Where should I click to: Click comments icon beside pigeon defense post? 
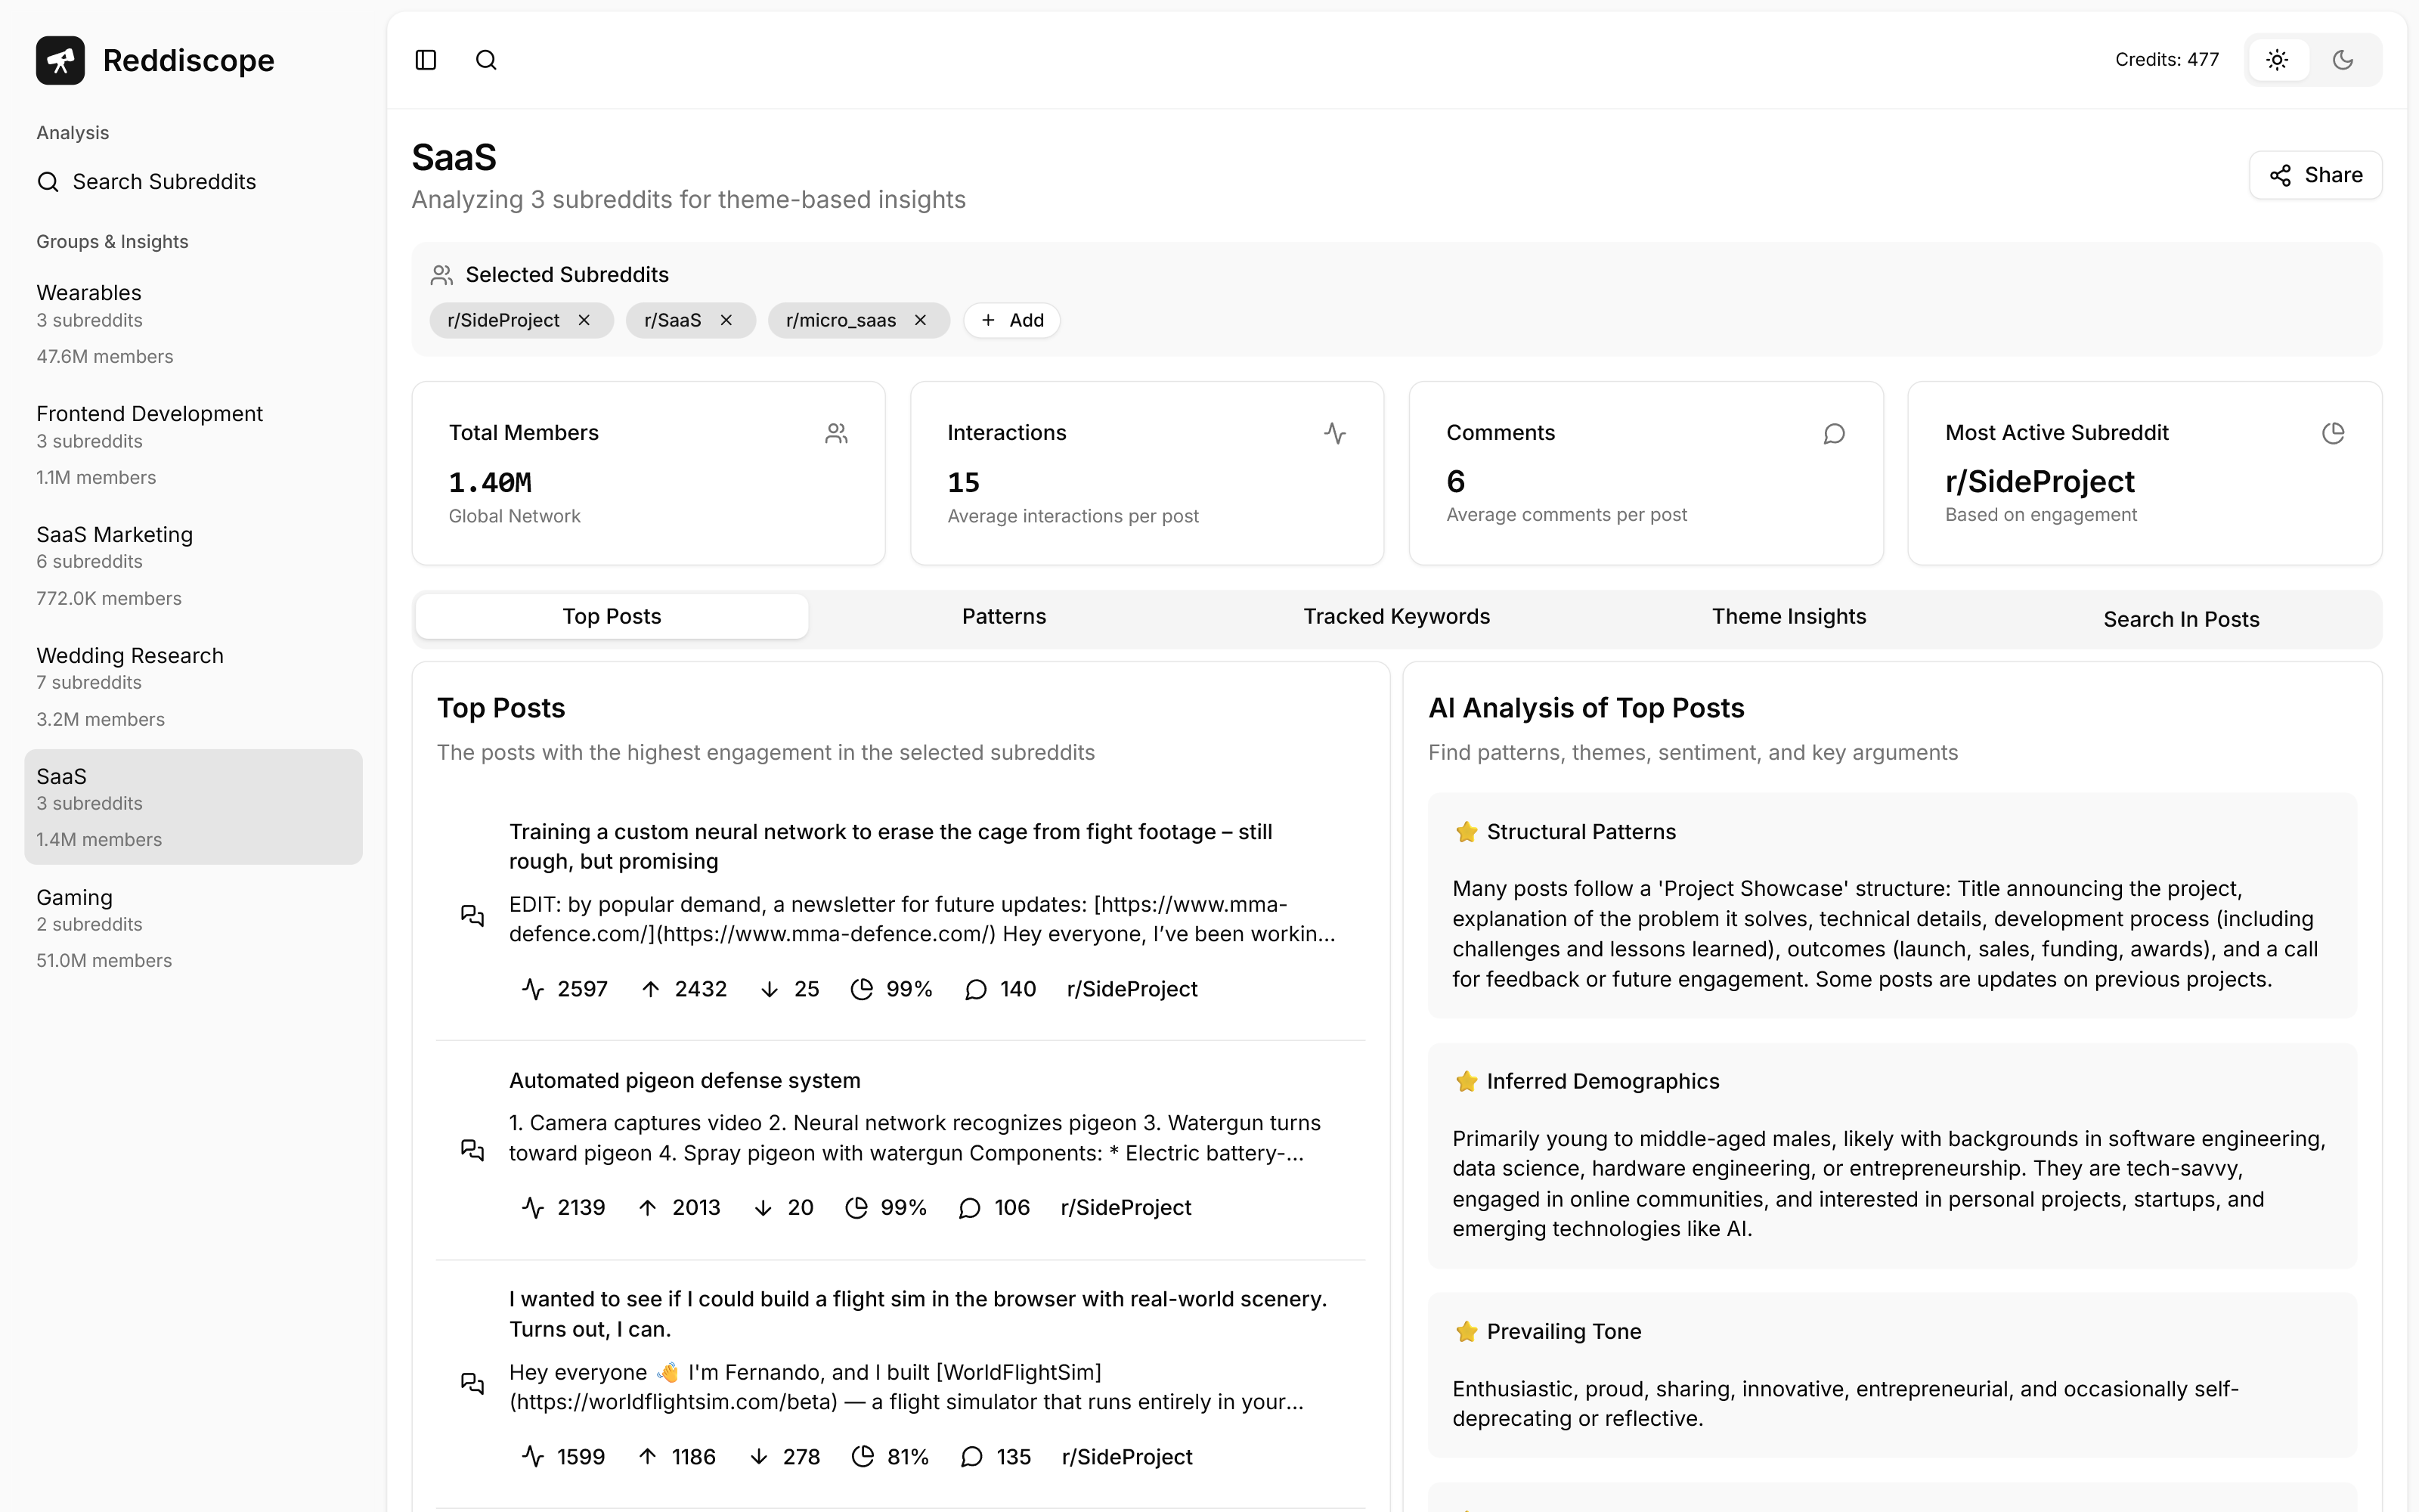[472, 1149]
